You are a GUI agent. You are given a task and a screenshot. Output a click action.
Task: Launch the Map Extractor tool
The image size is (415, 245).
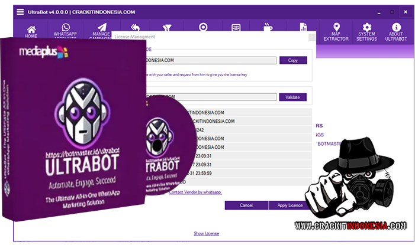tap(336, 31)
